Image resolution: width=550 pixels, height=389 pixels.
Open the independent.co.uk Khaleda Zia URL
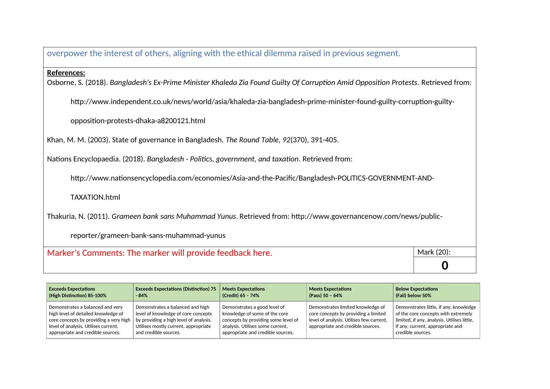point(262,102)
